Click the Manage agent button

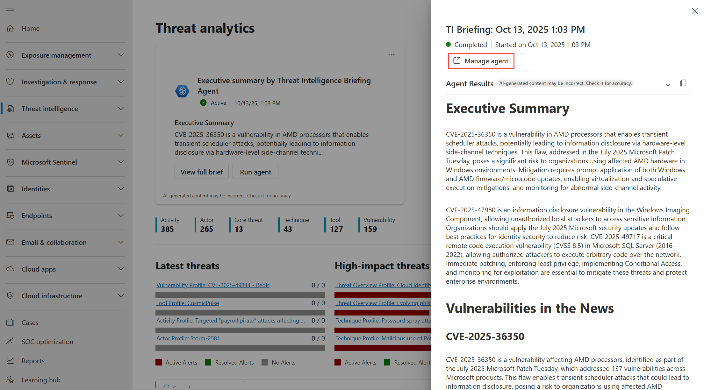(481, 61)
